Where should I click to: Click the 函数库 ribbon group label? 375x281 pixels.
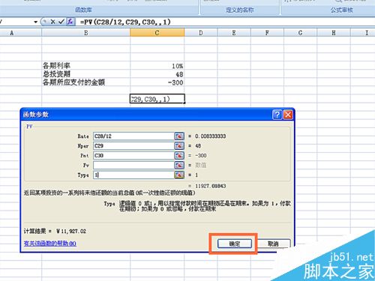point(83,10)
